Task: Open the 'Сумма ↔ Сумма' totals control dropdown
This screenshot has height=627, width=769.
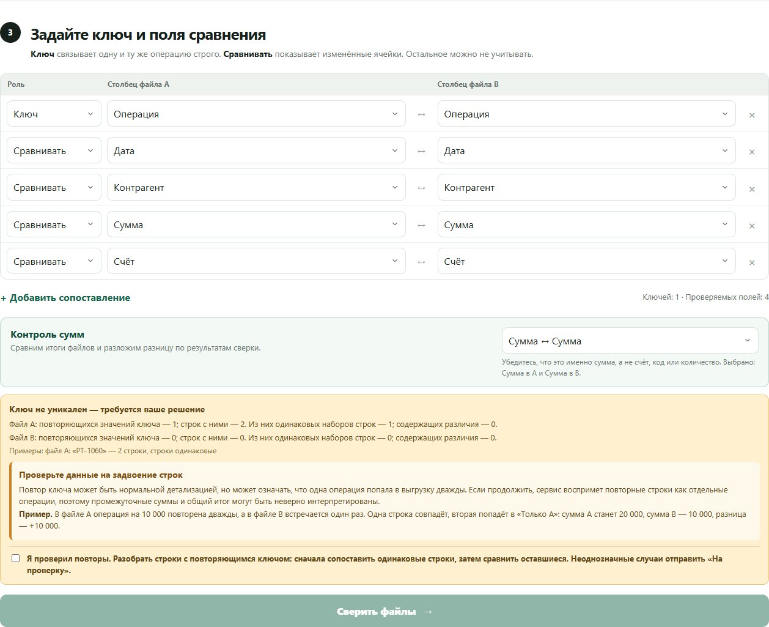Action: tap(630, 341)
